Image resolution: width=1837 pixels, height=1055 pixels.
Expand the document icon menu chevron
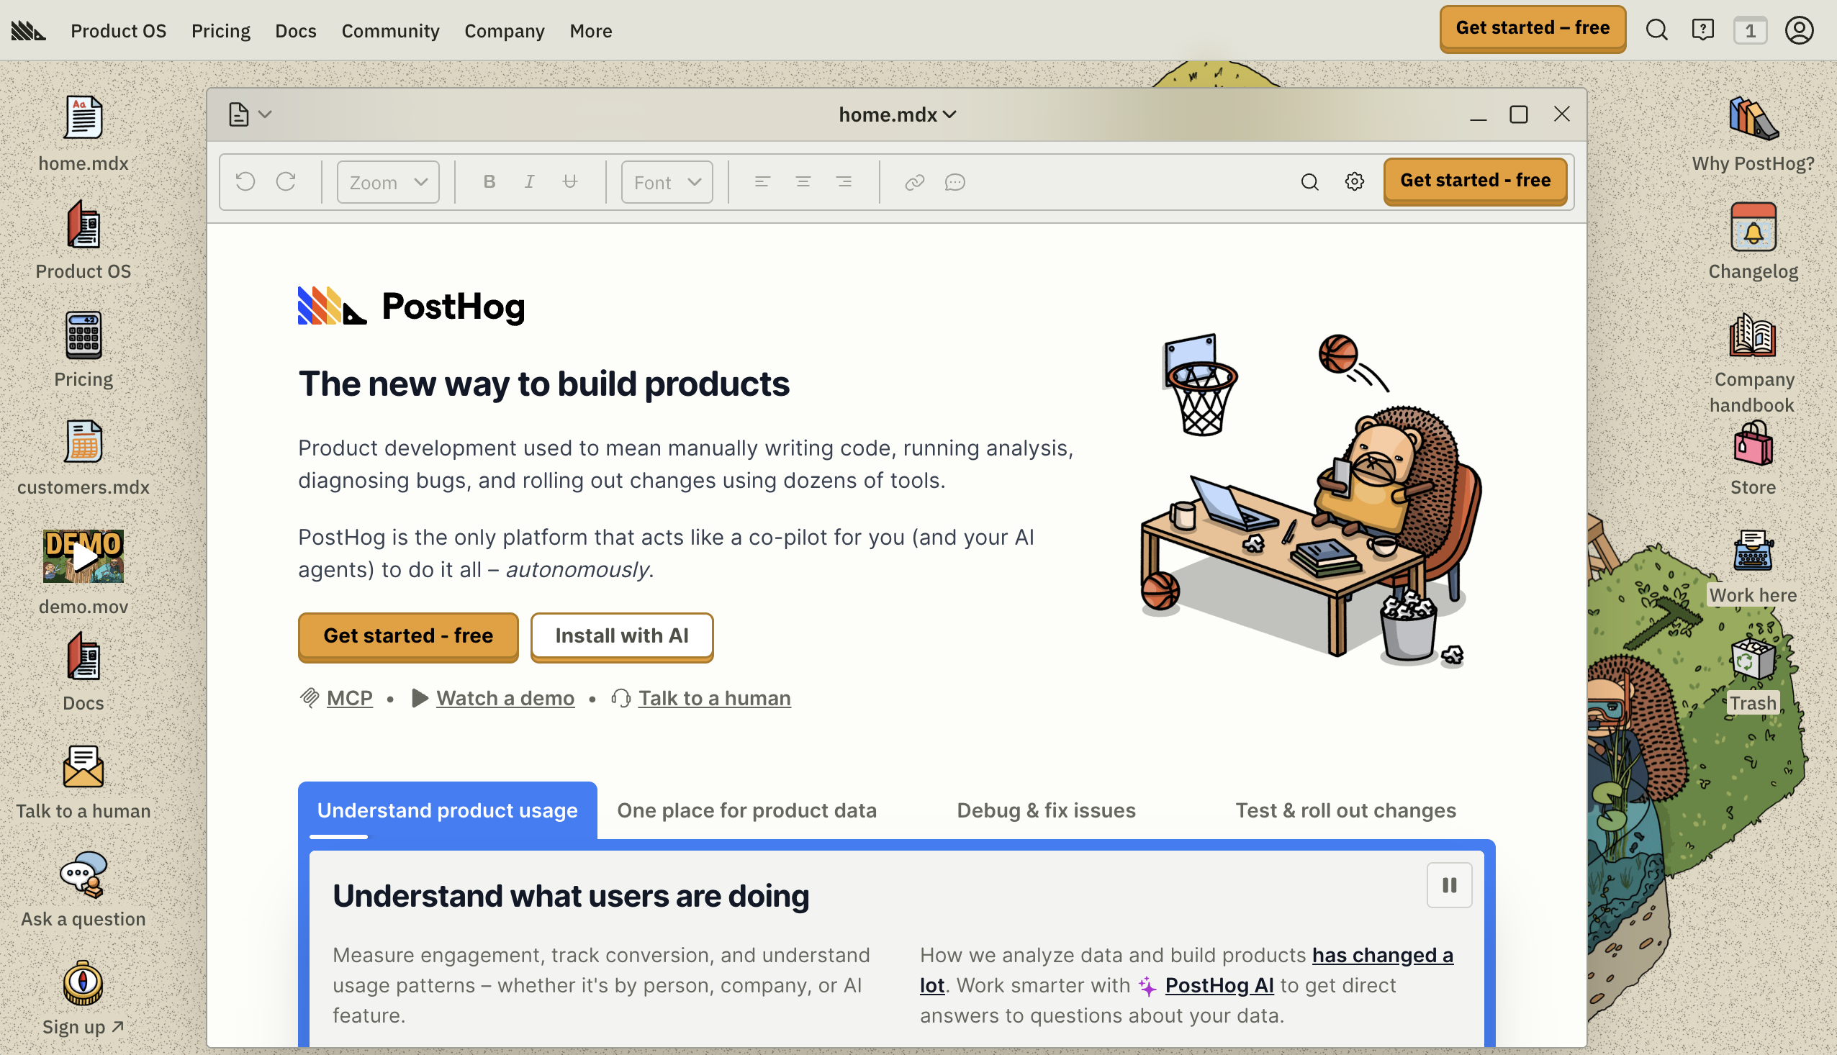pos(265,114)
